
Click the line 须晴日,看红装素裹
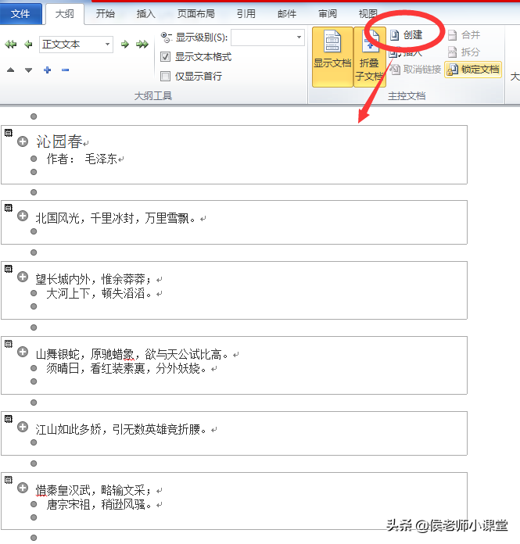(x=127, y=368)
